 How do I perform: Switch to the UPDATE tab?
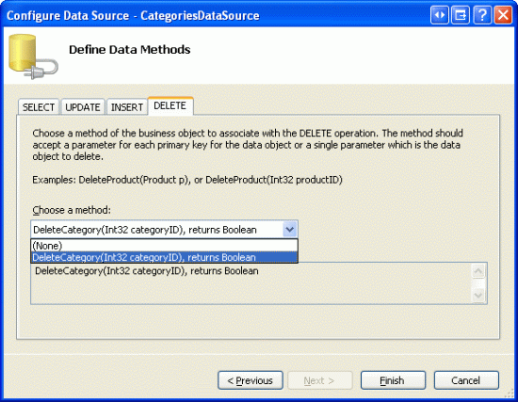[x=83, y=107]
